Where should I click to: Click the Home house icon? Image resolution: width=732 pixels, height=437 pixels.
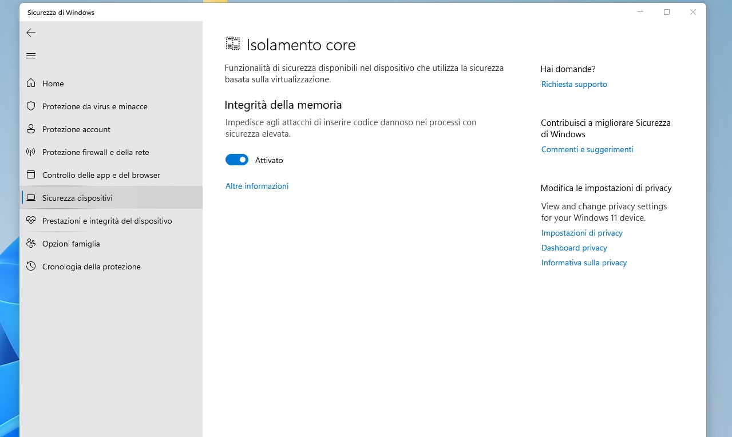(x=31, y=84)
